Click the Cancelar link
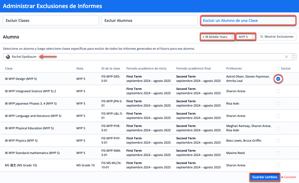299x183 pixels. 290,177
